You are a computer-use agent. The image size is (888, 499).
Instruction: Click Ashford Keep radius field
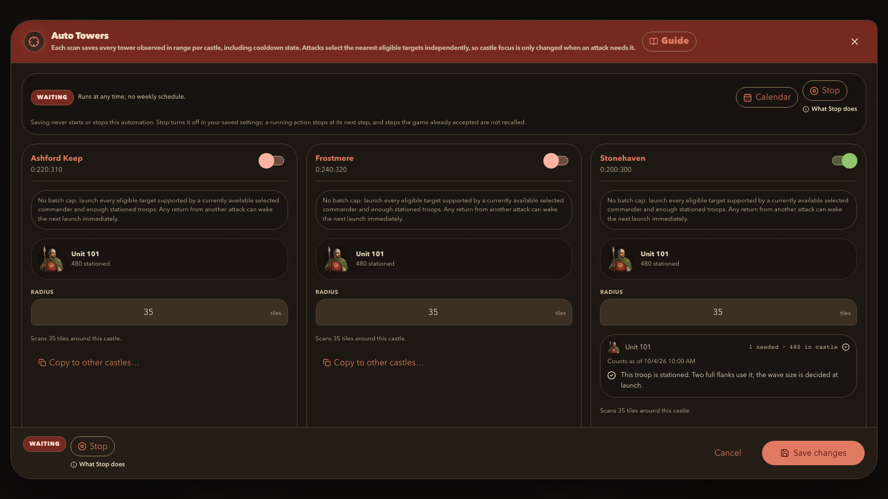(x=159, y=312)
